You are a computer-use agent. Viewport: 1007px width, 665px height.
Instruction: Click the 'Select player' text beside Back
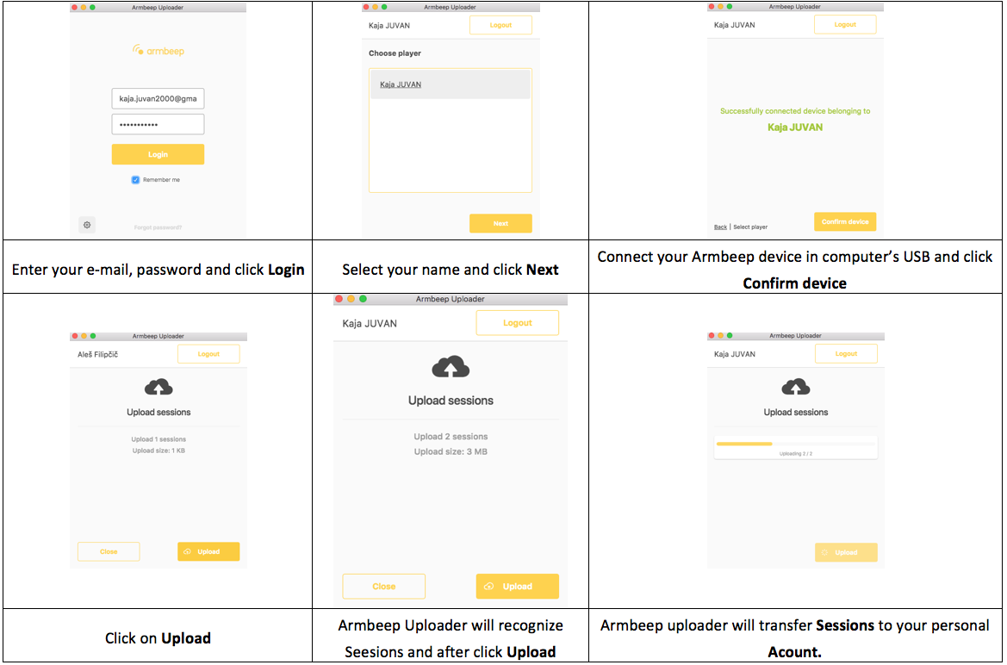[750, 227]
